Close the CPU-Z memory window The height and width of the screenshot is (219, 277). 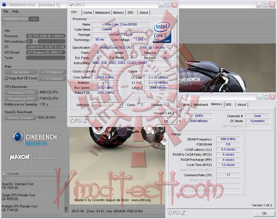(x=272, y=97)
